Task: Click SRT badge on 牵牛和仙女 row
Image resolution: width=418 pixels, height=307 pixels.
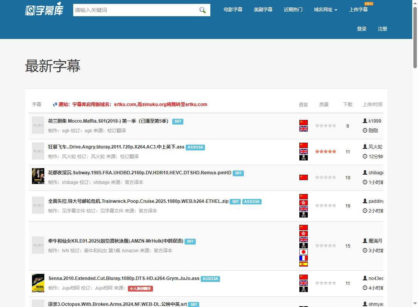Action: [x=190, y=241]
